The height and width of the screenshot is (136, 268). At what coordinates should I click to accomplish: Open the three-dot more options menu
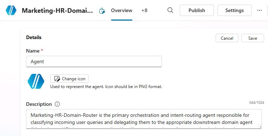pos(259,10)
